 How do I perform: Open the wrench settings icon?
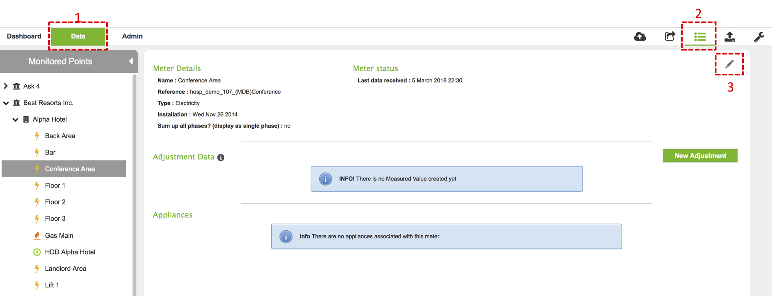tap(759, 37)
